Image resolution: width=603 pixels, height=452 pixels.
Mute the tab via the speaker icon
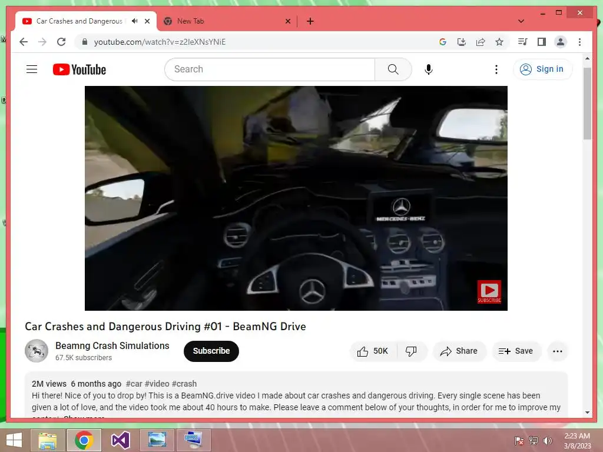tap(134, 21)
